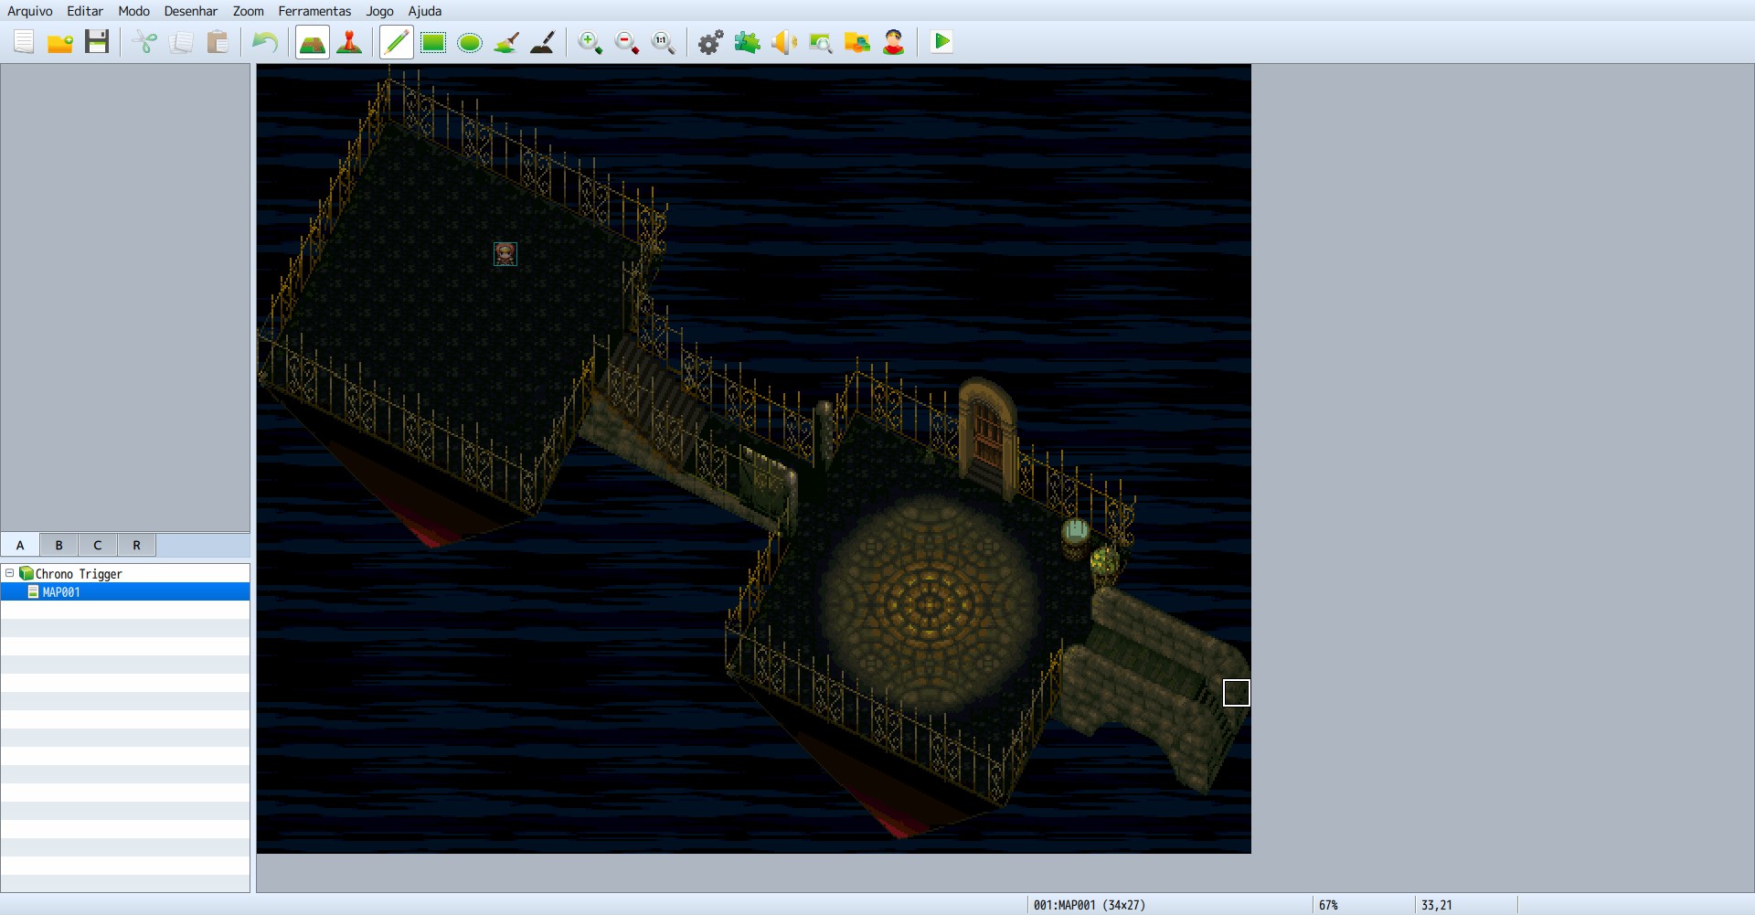Image resolution: width=1755 pixels, height=915 pixels.
Task: Click the Paste clipboard icon
Action: click(x=218, y=42)
